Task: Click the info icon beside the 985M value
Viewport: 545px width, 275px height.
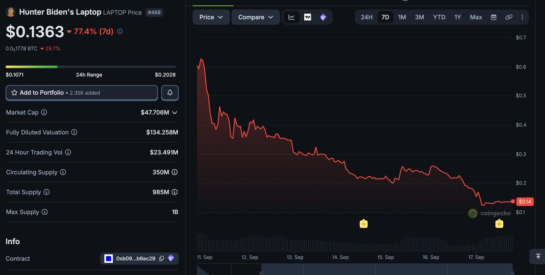Action: [x=174, y=192]
